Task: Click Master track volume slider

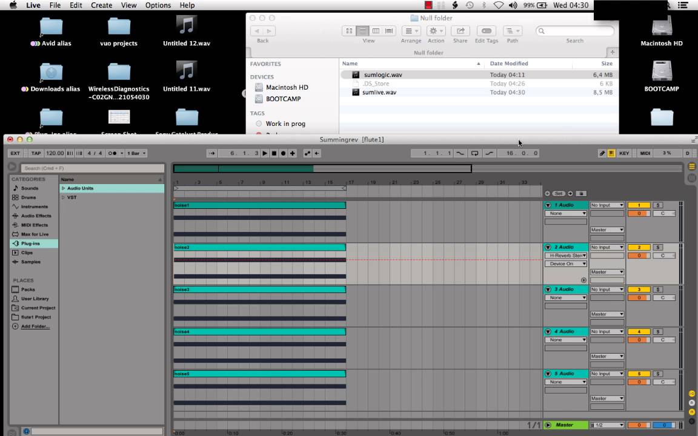Action: click(639, 425)
